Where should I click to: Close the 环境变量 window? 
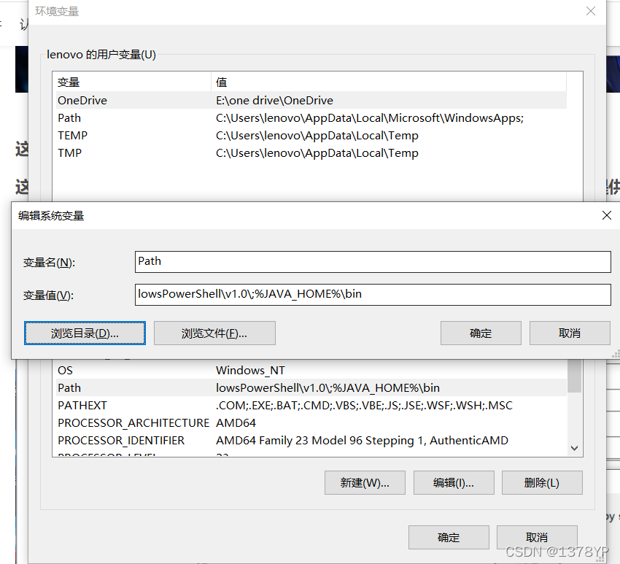pyautogui.click(x=591, y=11)
